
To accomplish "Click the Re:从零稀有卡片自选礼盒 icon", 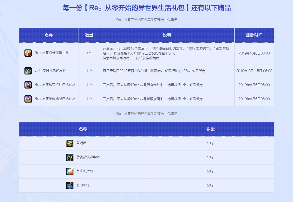I will click(28, 85).
